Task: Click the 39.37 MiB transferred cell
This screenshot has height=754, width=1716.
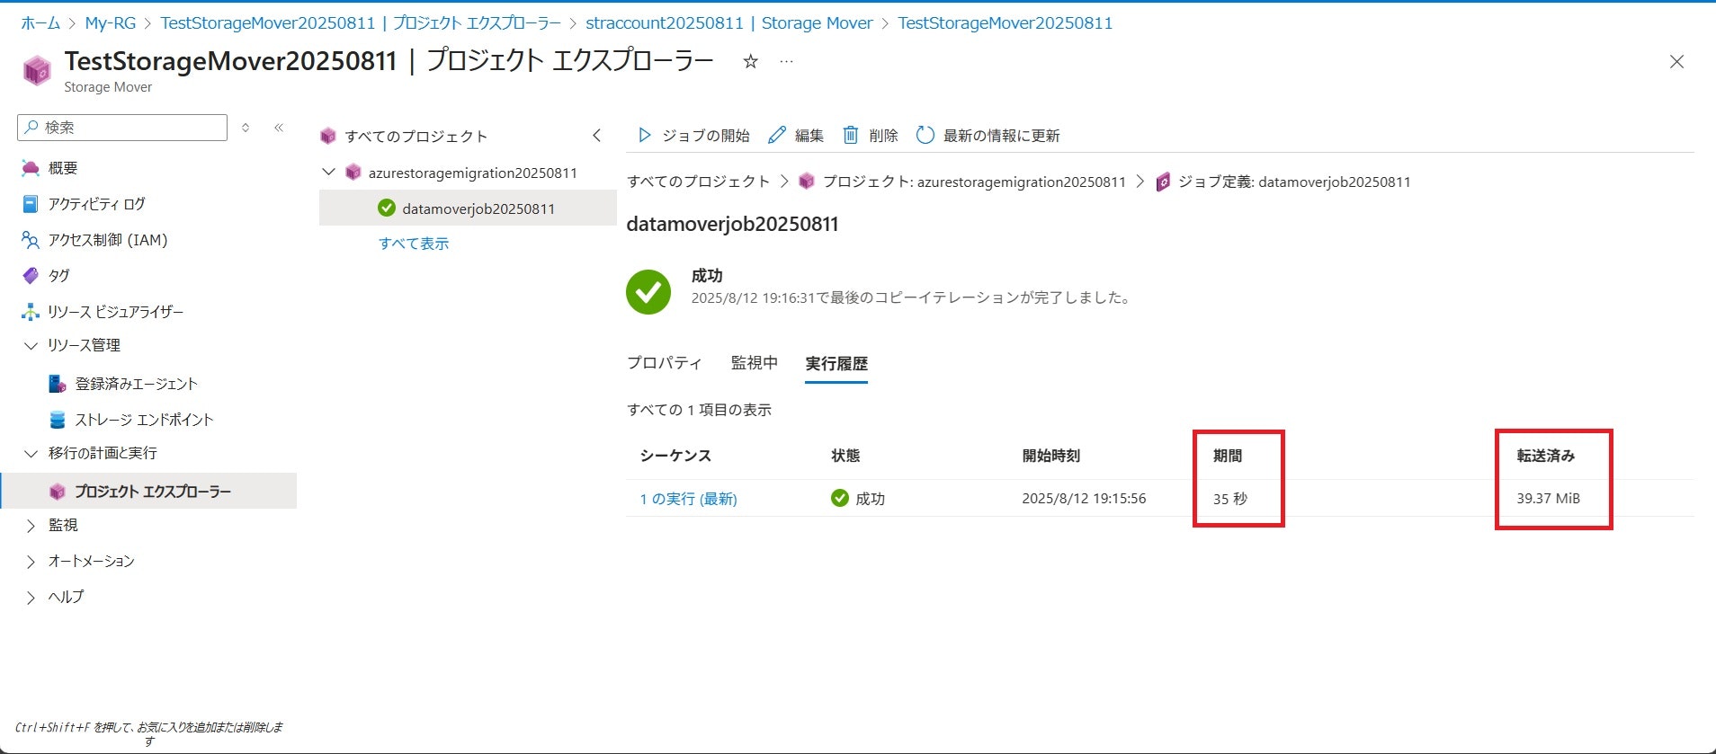Action: (1548, 498)
